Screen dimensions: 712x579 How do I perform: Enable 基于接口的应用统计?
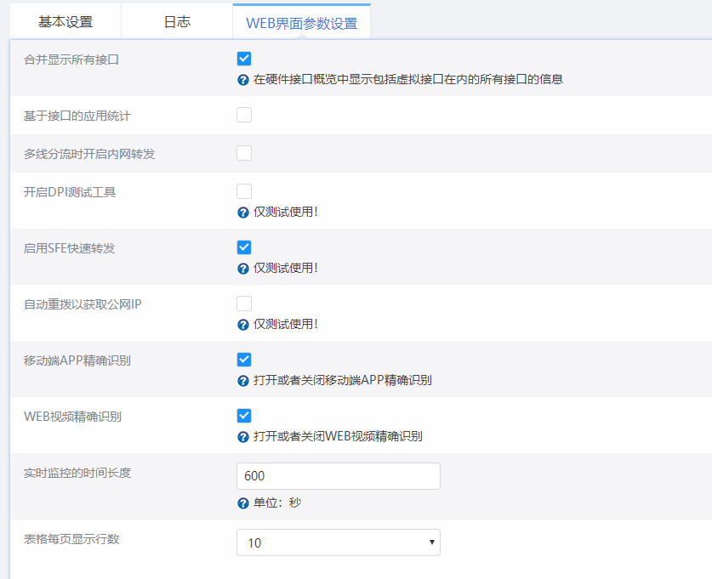[244, 114]
